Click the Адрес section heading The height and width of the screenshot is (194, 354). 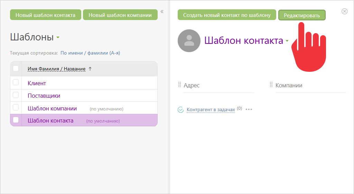(x=192, y=85)
